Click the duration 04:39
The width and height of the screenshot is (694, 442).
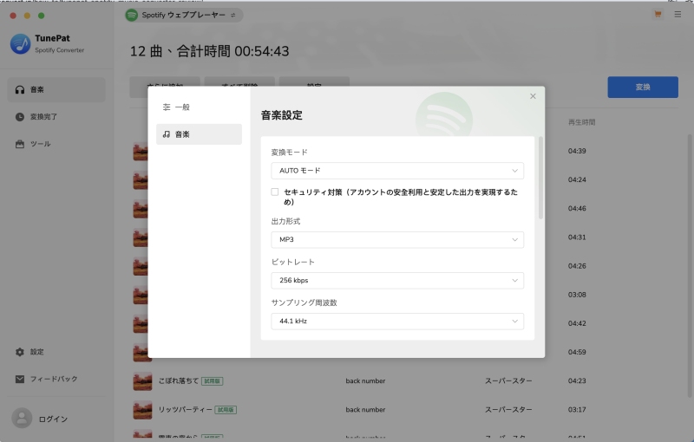pos(577,151)
